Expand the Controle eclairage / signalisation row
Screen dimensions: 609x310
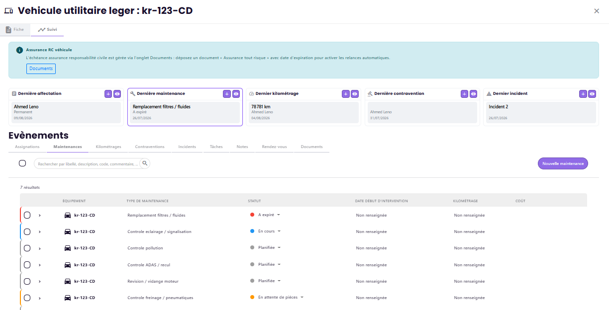40,232
